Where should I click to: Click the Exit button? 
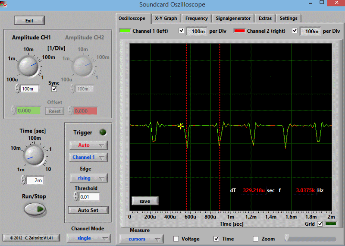pos(29,20)
